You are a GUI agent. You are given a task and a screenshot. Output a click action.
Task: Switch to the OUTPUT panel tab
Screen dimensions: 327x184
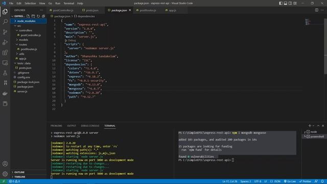72,126
